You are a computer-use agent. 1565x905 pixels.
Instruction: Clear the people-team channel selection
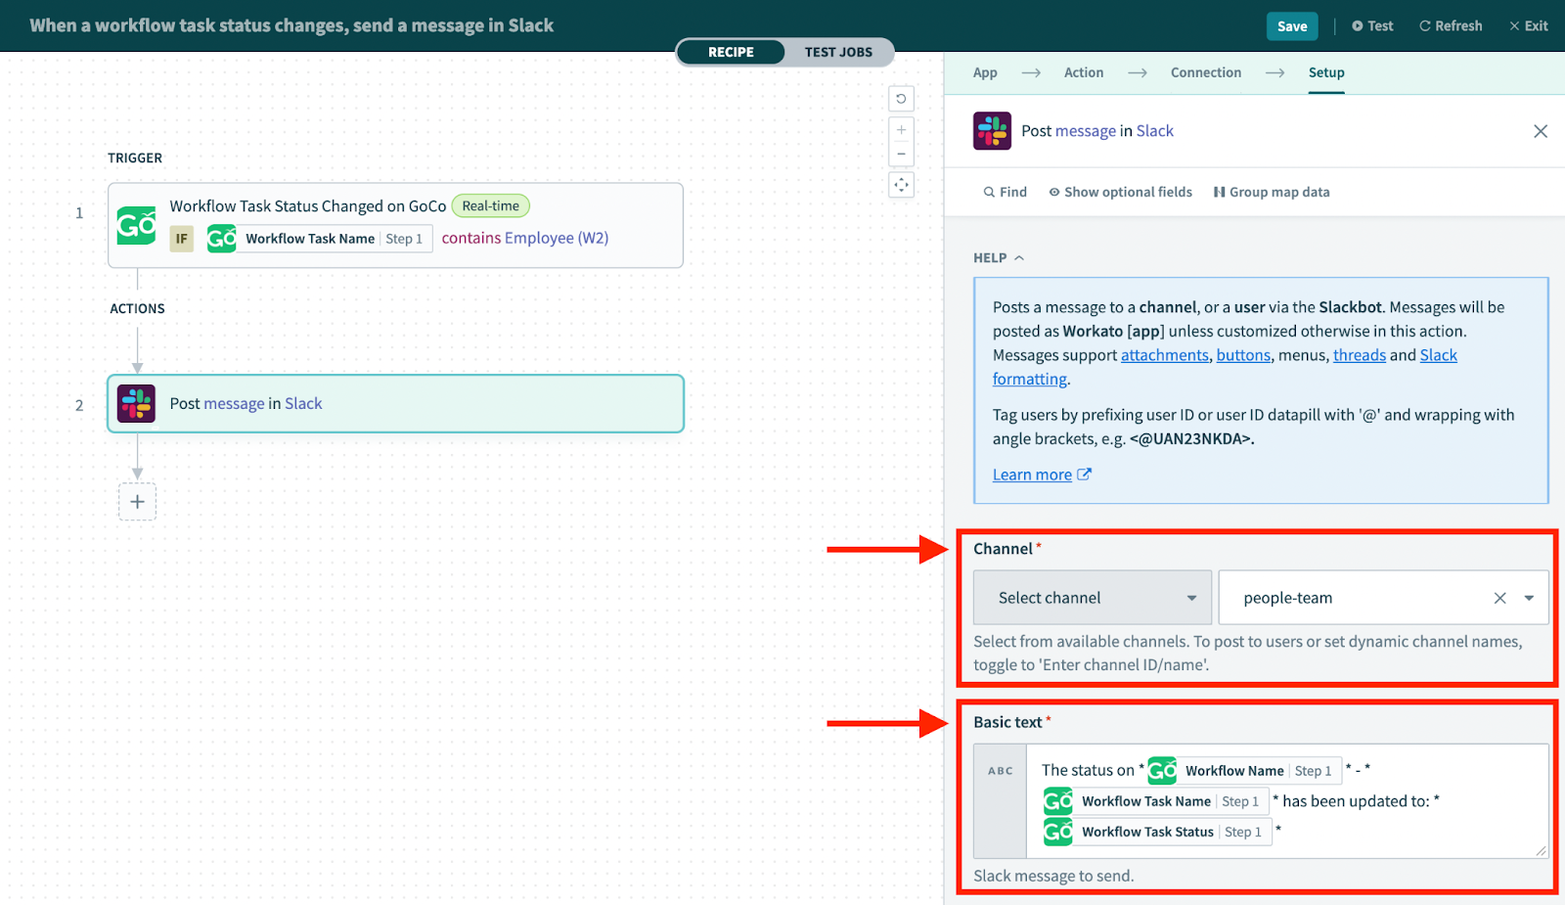point(1499,598)
